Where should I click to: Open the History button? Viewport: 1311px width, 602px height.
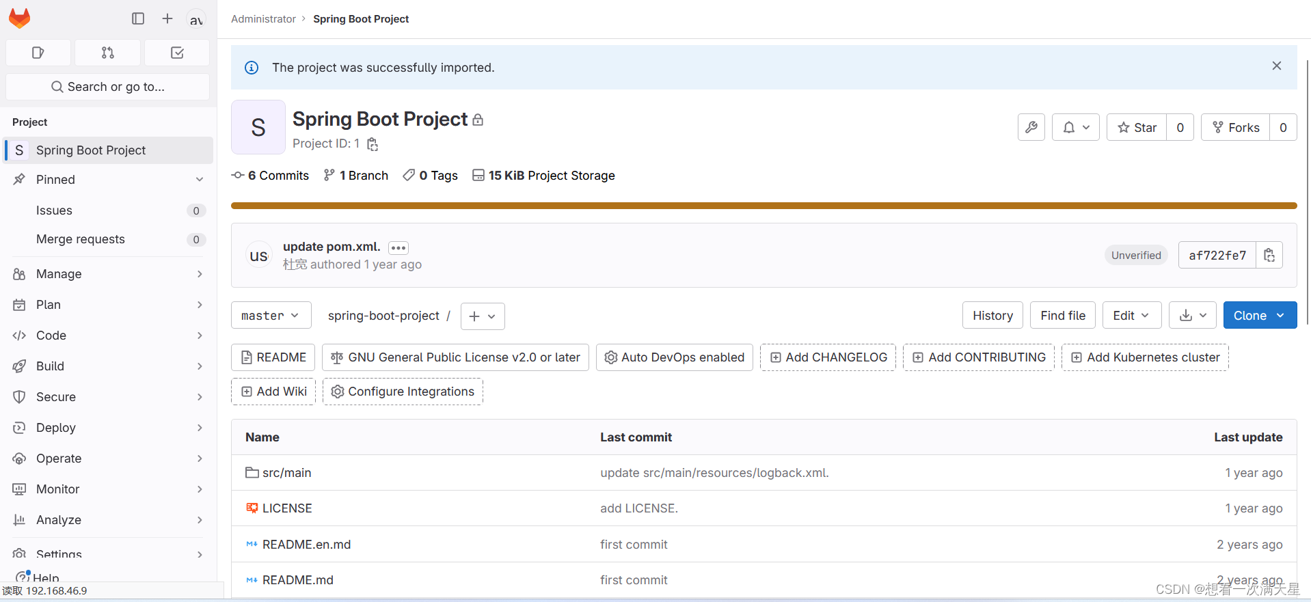[x=993, y=315]
